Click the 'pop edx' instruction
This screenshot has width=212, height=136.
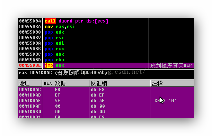(x=54, y=32)
